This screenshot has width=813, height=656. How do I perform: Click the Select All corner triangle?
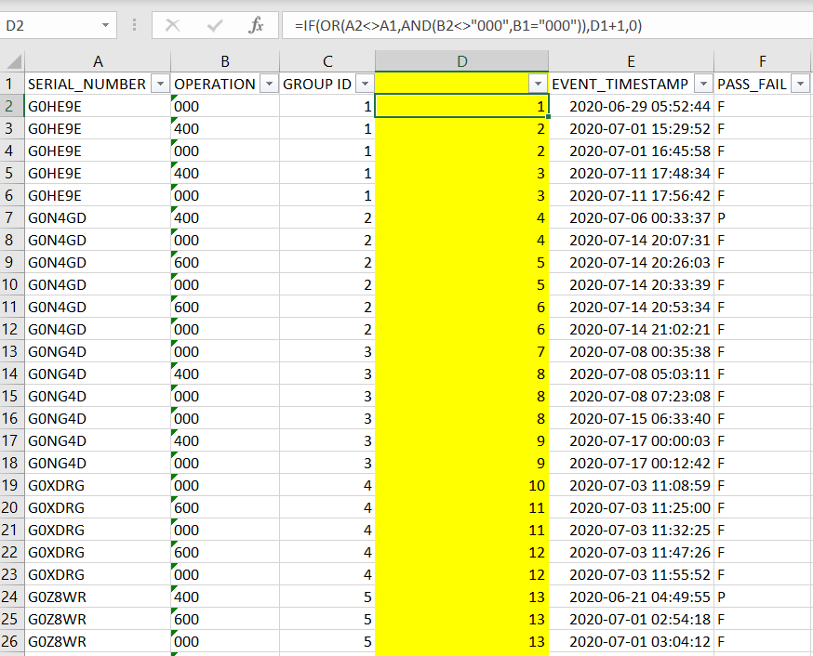(x=13, y=62)
